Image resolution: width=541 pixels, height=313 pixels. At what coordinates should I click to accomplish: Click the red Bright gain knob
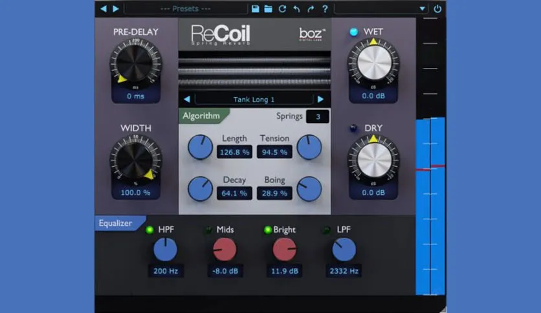pyautogui.click(x=284, y=250)
